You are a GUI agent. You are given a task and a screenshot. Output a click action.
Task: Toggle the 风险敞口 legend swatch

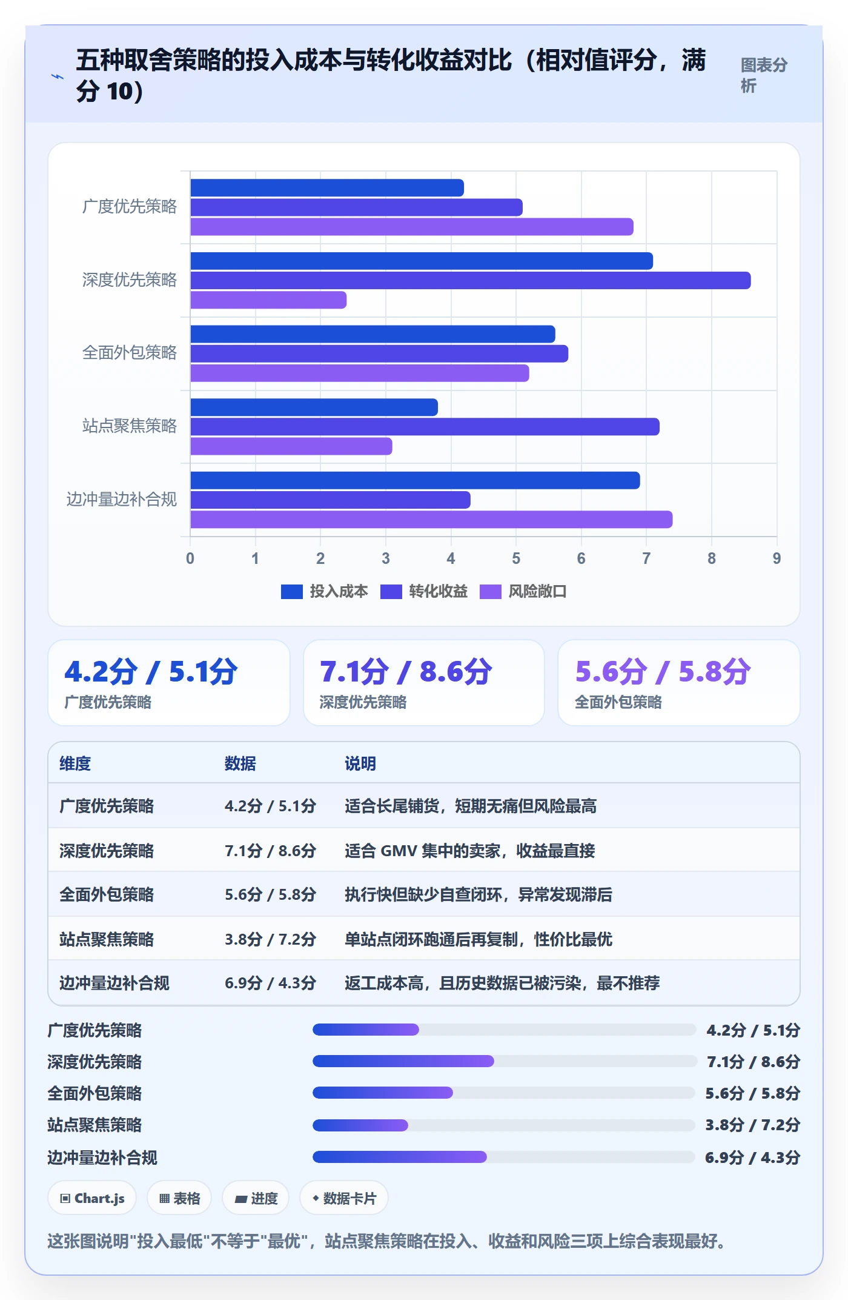click(490, 592)
